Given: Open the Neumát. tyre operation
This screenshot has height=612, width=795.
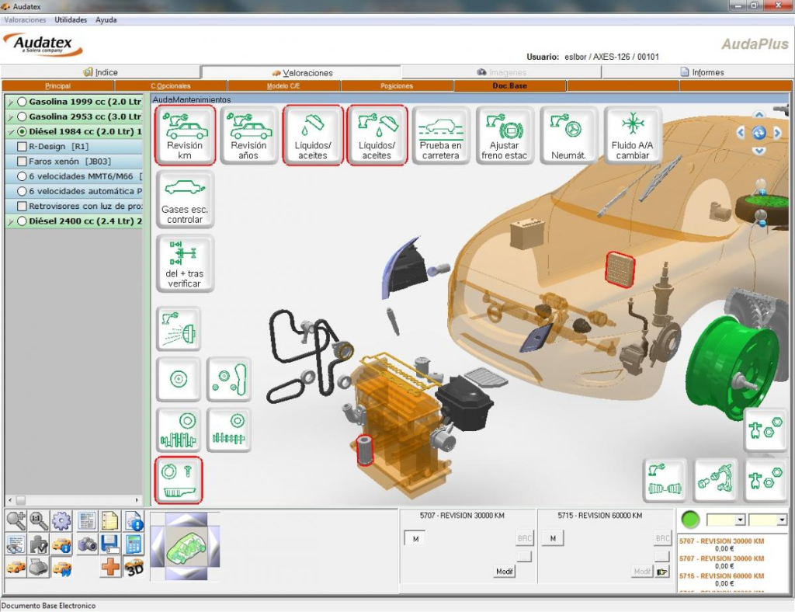Looking at the screenshot, I should coord(568,135).
